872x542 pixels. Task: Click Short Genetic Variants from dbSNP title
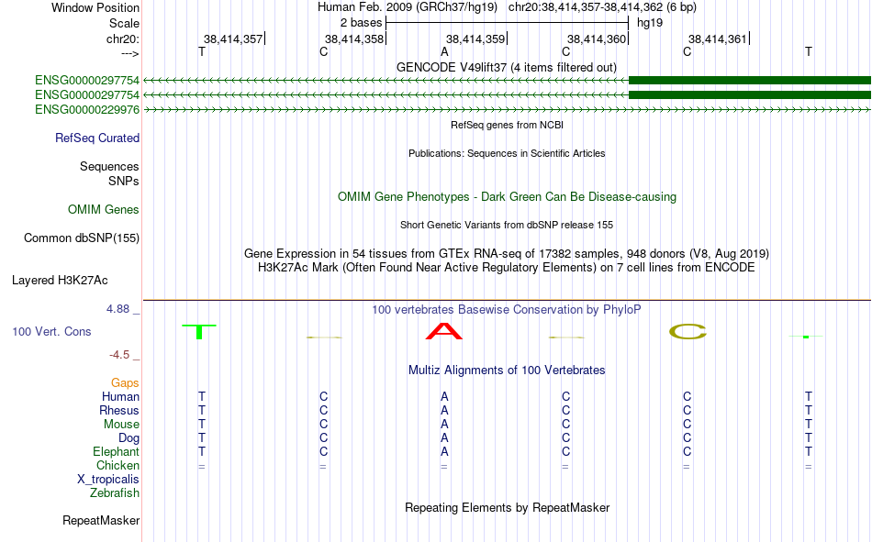point(507,225)
